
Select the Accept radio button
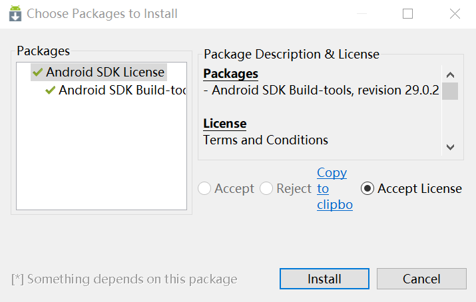pos(205,189)
